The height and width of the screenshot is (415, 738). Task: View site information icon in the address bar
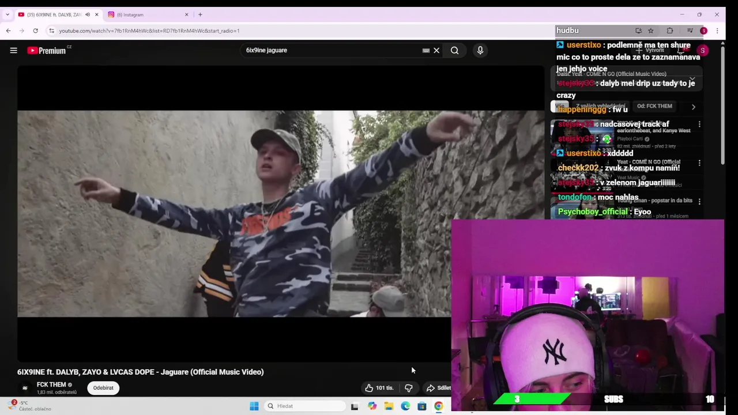(51, 31)
